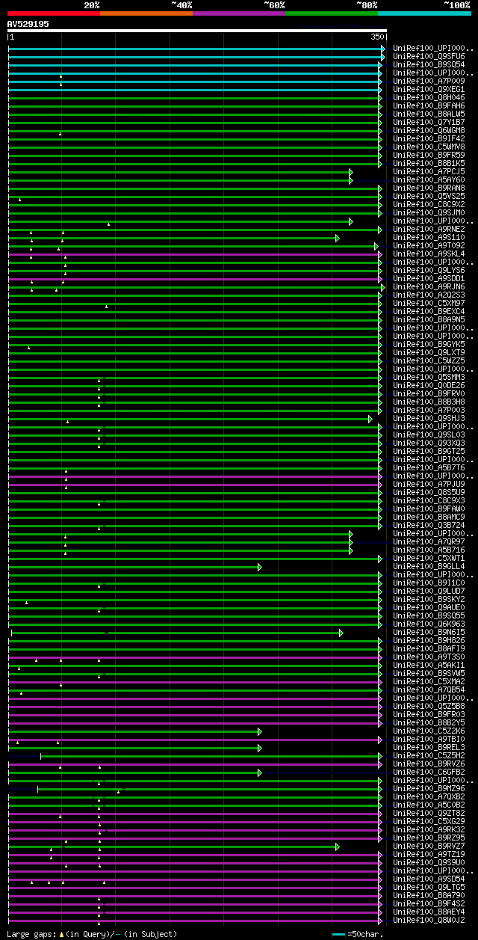The width and height of the screenshot is (478, 940).
Task: Click hit label UniRef100_A7PJU9
Action: (429, 484)
